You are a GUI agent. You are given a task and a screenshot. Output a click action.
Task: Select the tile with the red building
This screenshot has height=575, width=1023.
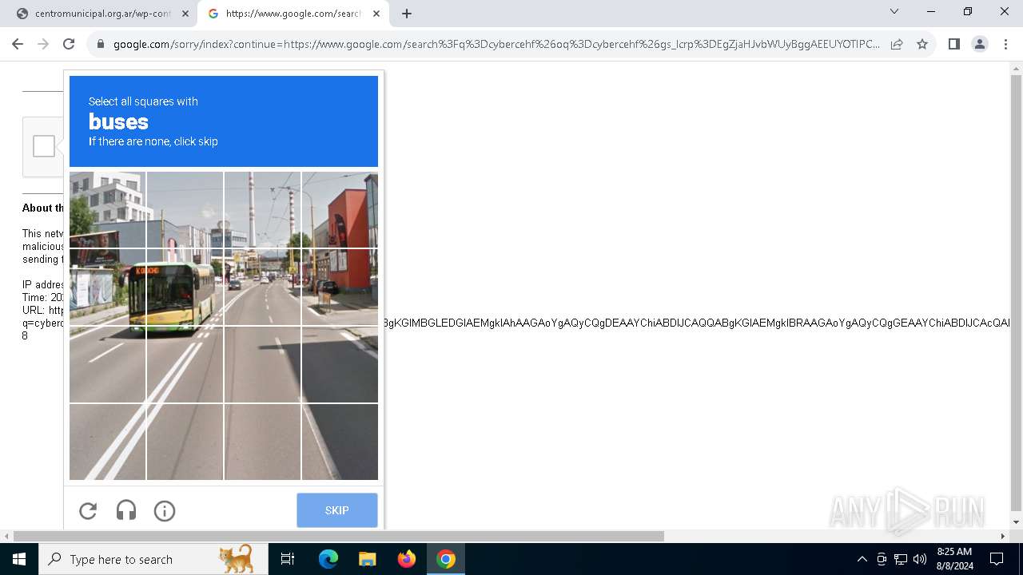click(340, 210)
